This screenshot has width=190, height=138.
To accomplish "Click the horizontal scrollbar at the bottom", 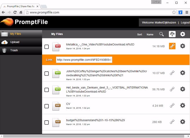I will tap(93, 136).
